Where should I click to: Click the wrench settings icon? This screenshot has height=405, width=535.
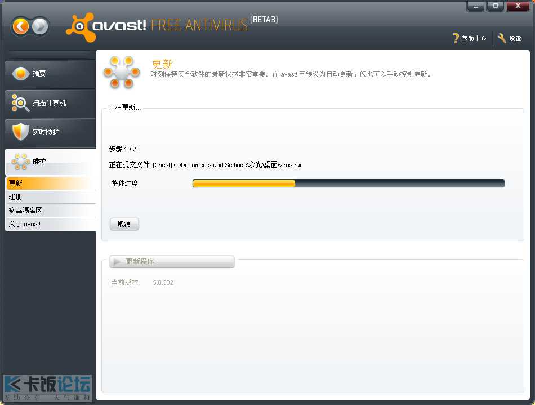click(x=502, y=38)
